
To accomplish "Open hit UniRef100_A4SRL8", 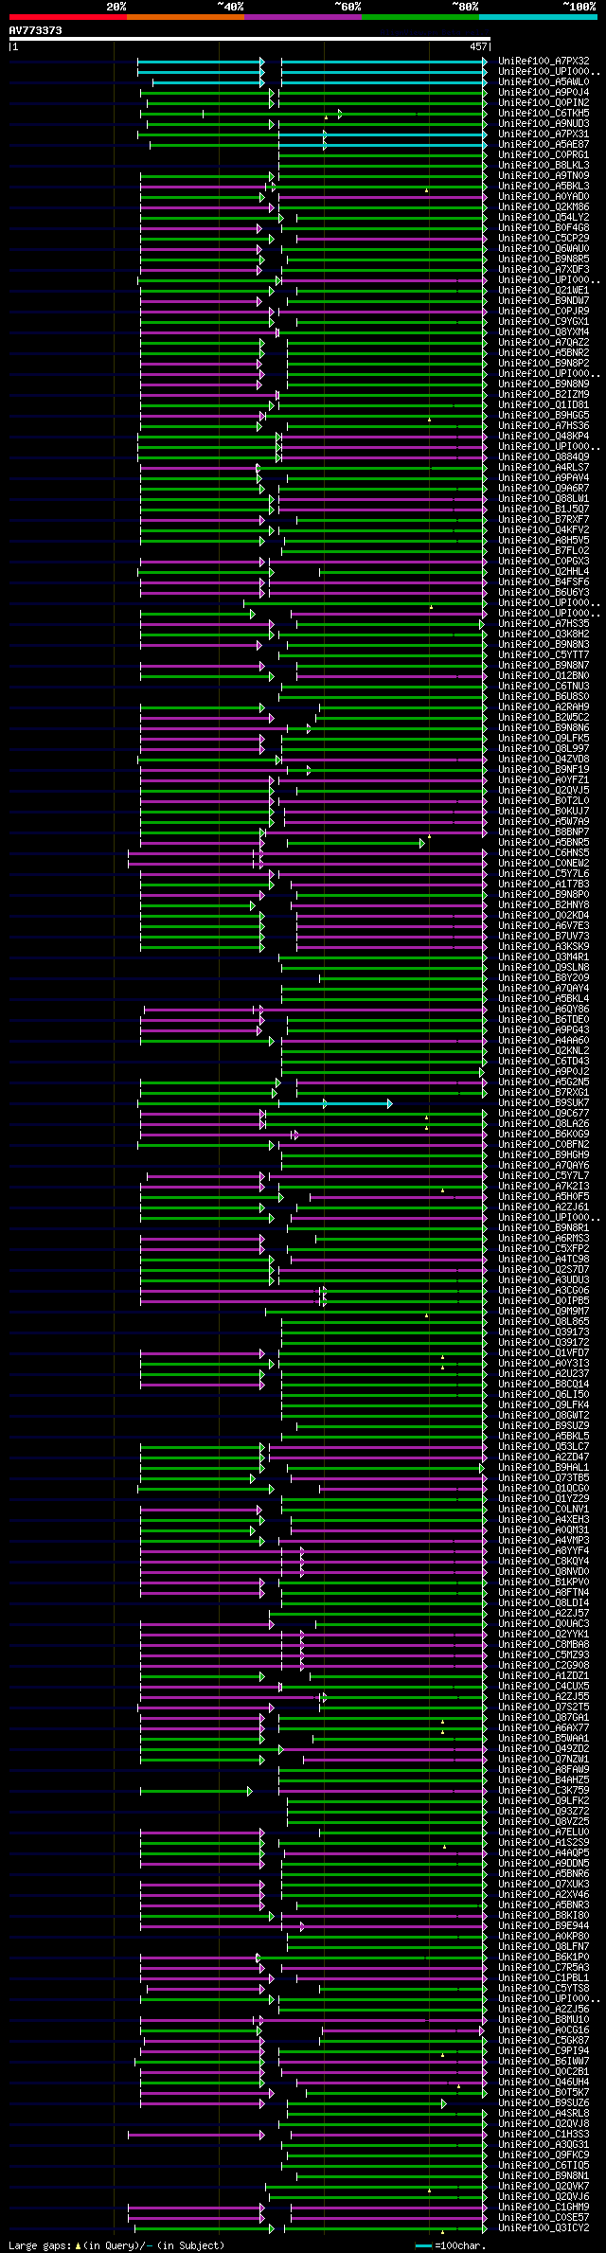I will pyautogui.click(x=544, y=2113).
